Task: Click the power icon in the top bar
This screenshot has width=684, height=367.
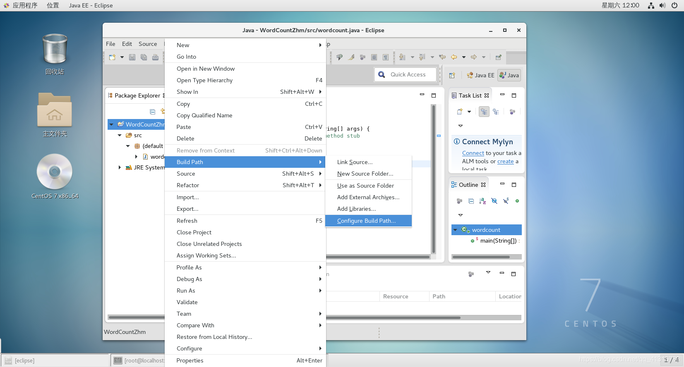Action: 674,5
